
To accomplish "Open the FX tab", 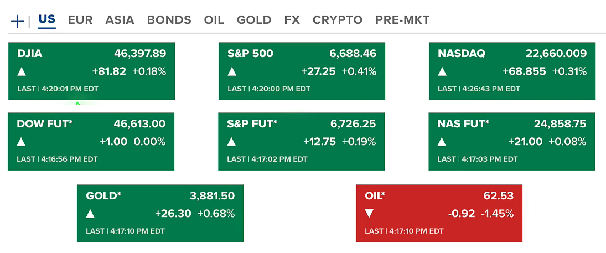I will pyautogui.click(x=292, y=20).
